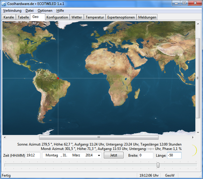Click the Breite input field
Image resolution: width=203 pixels, height=179 pixels.
(x=146, y=155)
